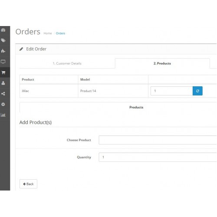The height and width of the screenshot is (217, 217).
Task: Open the Customers person sidebar icon
Action: 3,83
